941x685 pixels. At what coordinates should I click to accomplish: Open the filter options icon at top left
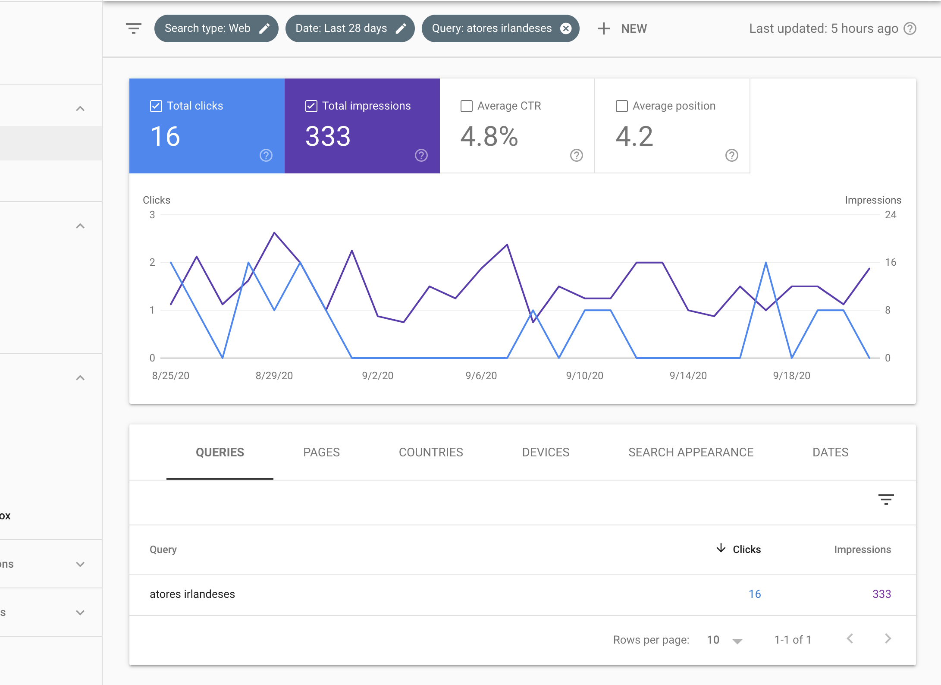[133, 28]
